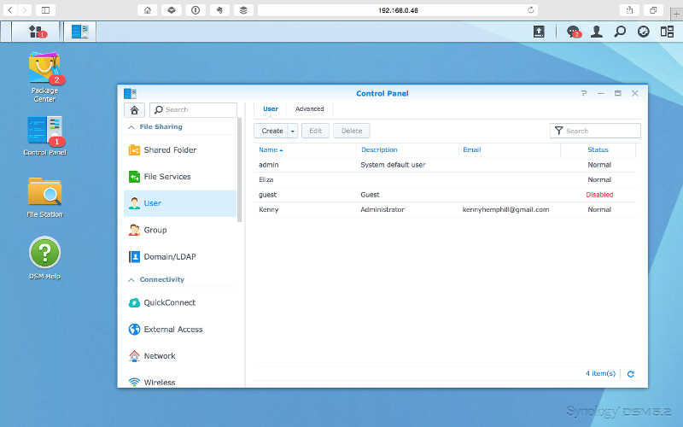
Task: Open Group settings
Action: (x=180, y=230)
